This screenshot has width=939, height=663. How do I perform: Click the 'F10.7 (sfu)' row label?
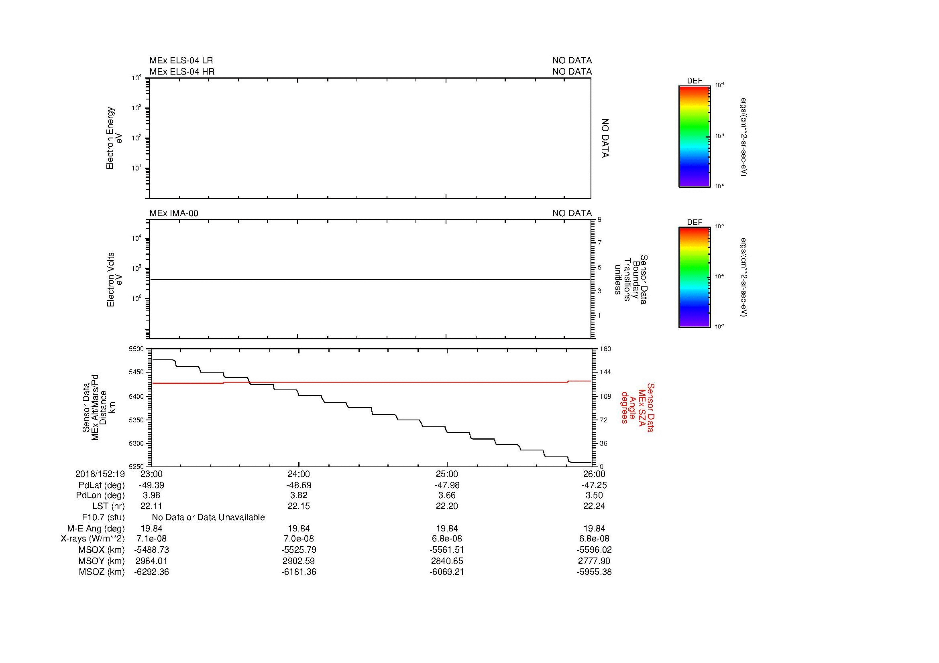(103, 517)
